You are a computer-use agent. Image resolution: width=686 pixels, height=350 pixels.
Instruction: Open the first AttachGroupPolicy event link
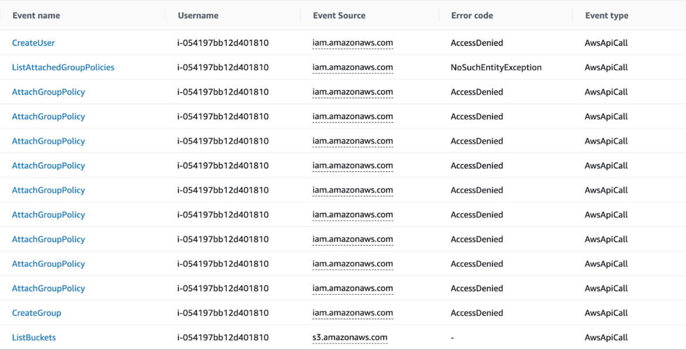coord(49,91)
